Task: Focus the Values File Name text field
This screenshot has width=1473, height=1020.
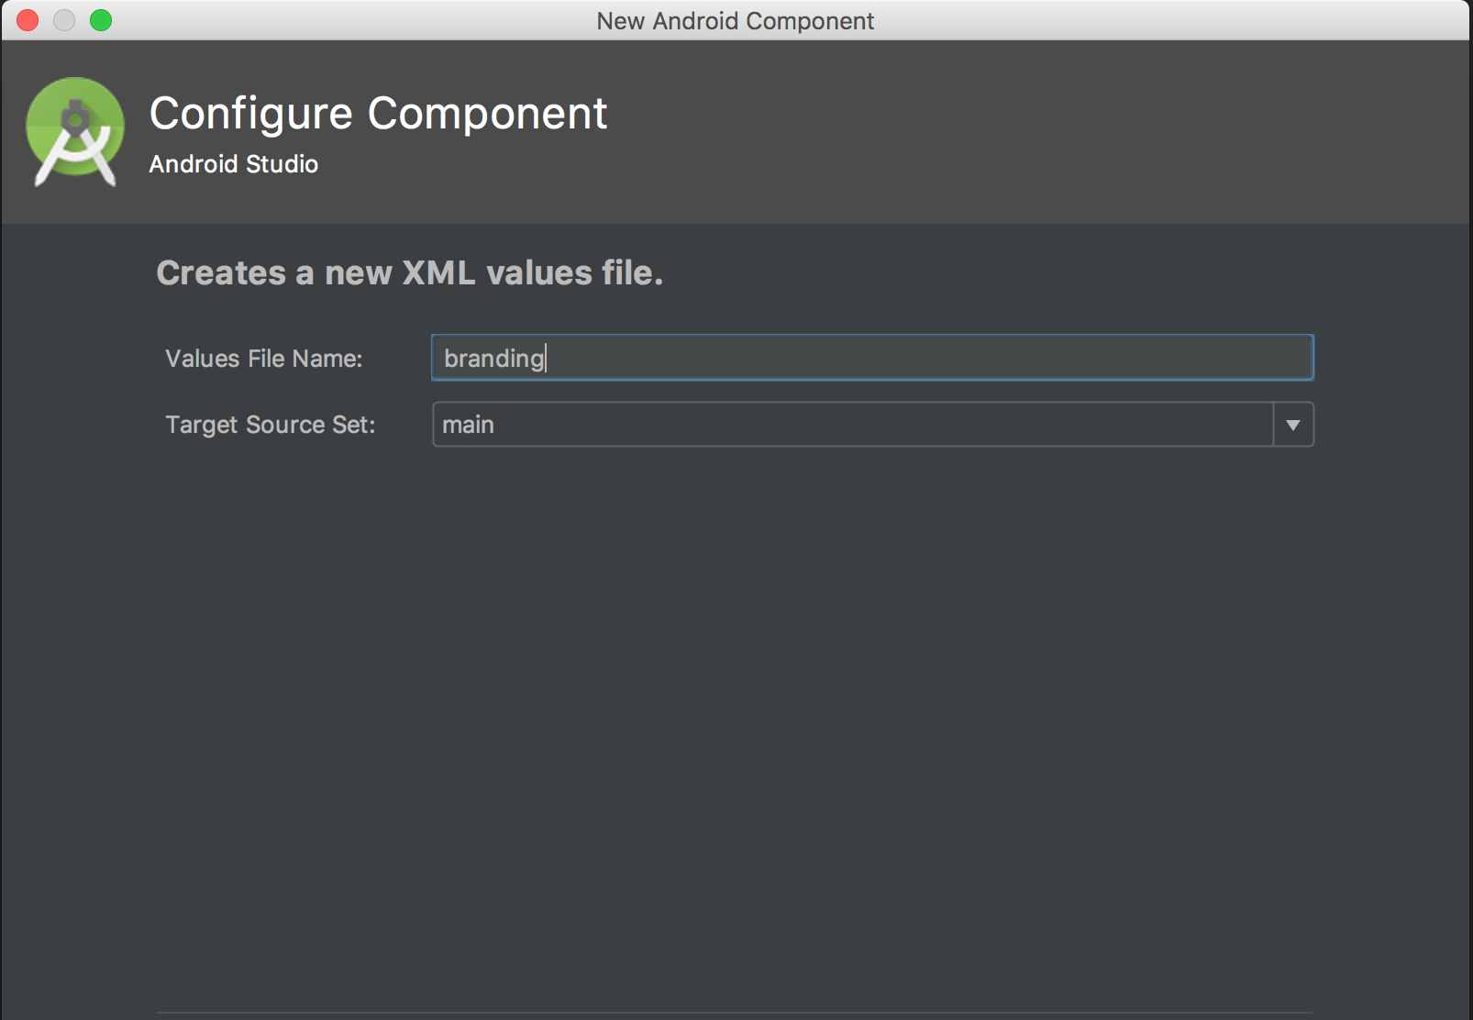Action: pyautogui.click(x=872, y=358)
